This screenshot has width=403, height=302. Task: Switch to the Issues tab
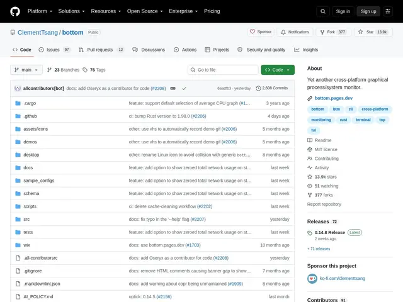54,50
